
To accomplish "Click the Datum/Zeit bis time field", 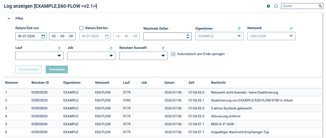I will (126, 36).
